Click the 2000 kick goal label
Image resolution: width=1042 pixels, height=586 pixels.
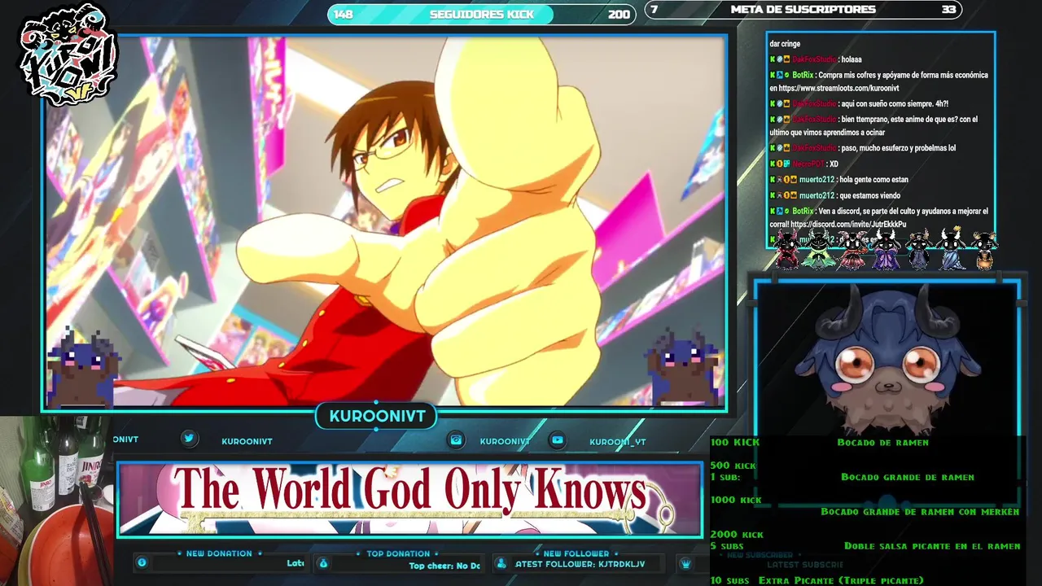tap(737, 535)
